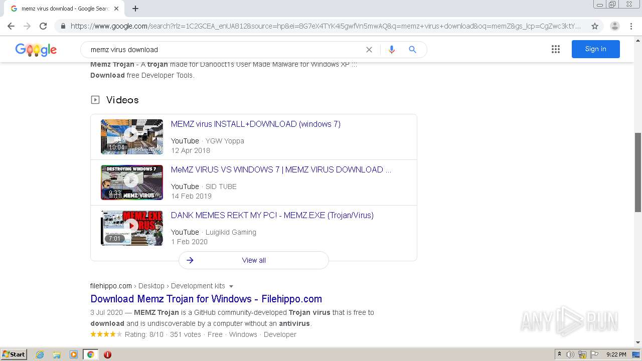Play the 10:04 video thumbnail
Viewport: 642px width, 361px height.
(x=132, y=137)
